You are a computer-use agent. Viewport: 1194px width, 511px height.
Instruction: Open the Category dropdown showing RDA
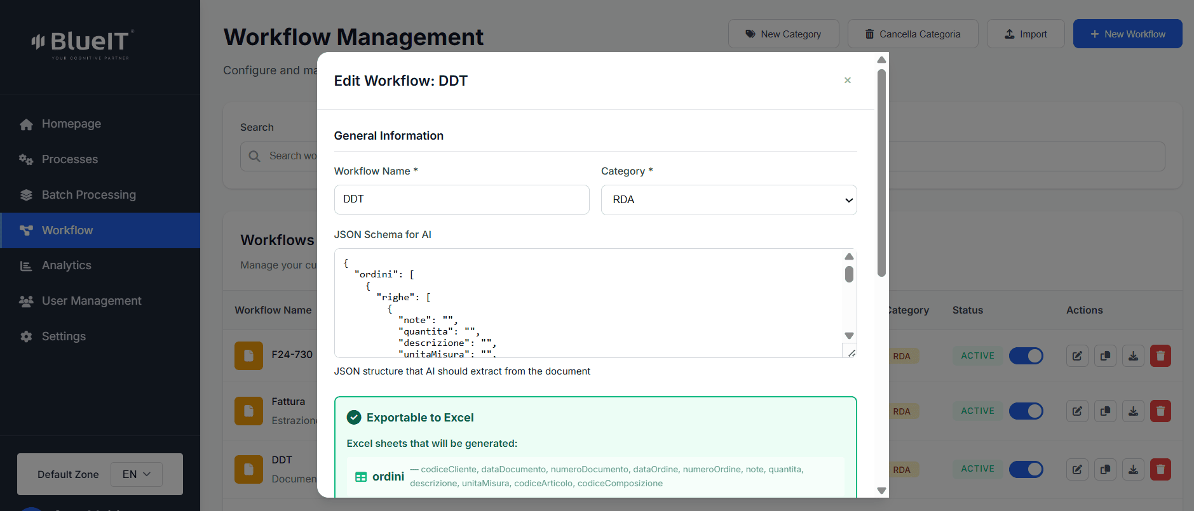[x=729, y=200]
